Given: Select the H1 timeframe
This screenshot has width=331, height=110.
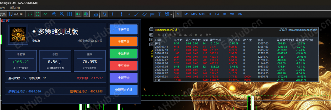Looking at the screenshot, I should point(209,14).
